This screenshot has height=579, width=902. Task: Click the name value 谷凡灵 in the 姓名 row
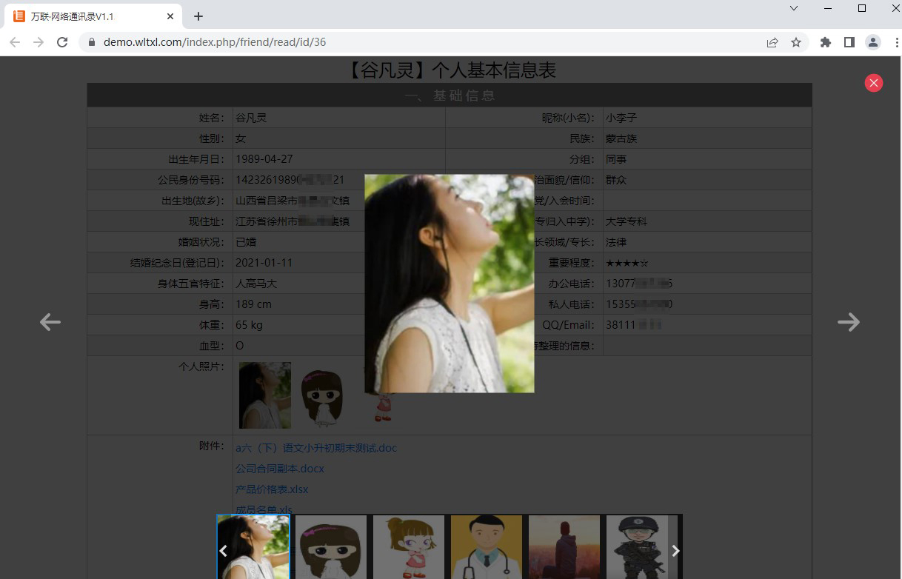coord(251,118)
